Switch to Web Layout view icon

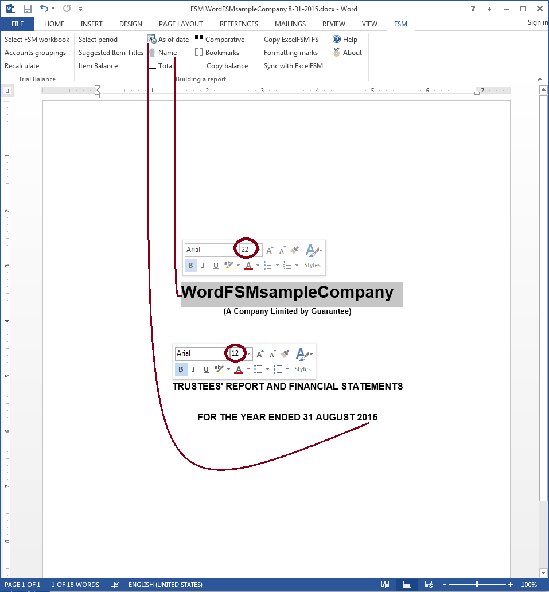pos(429,584)
